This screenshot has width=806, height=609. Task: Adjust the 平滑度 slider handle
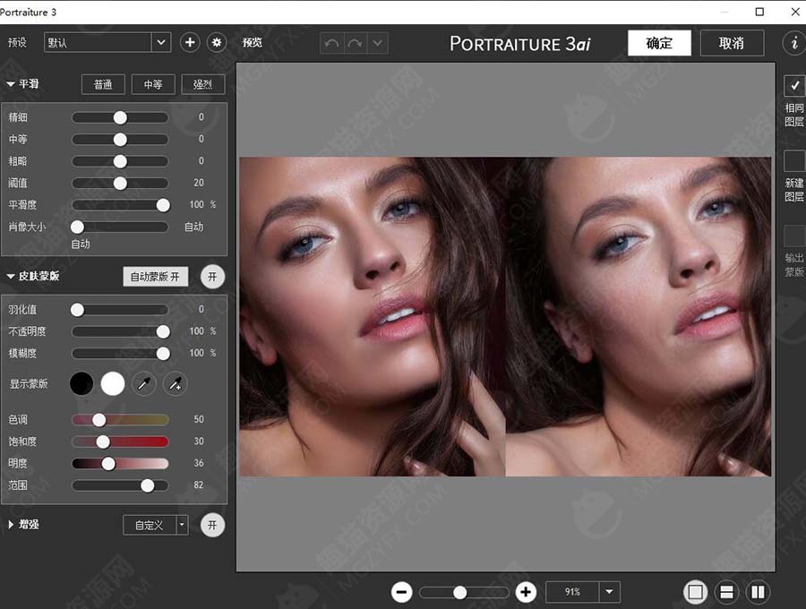pos(163,205)
